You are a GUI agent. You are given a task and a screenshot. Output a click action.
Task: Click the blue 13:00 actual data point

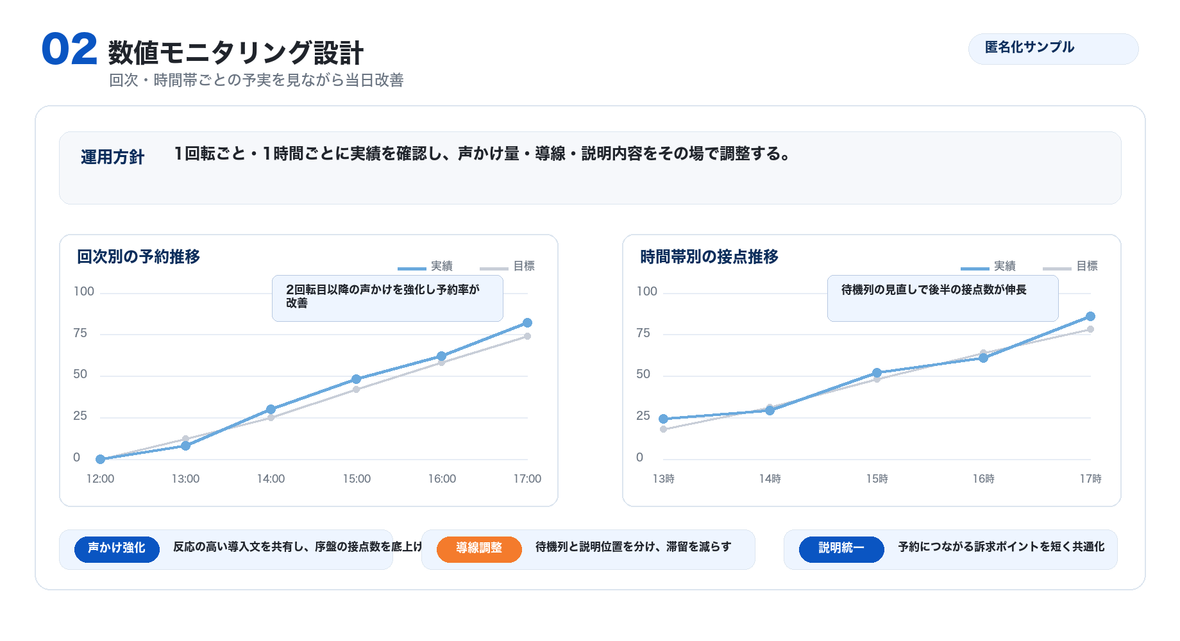pyautogui.click(x=185, y=445)
